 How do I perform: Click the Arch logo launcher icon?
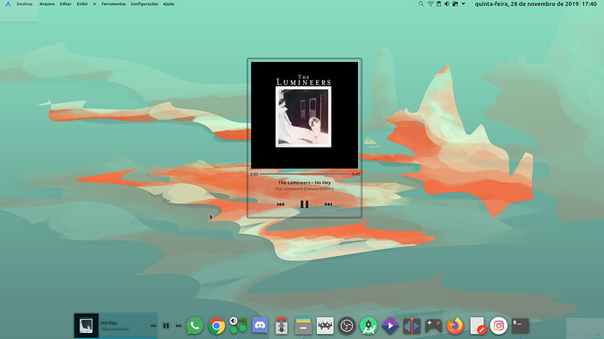(8, 3)
